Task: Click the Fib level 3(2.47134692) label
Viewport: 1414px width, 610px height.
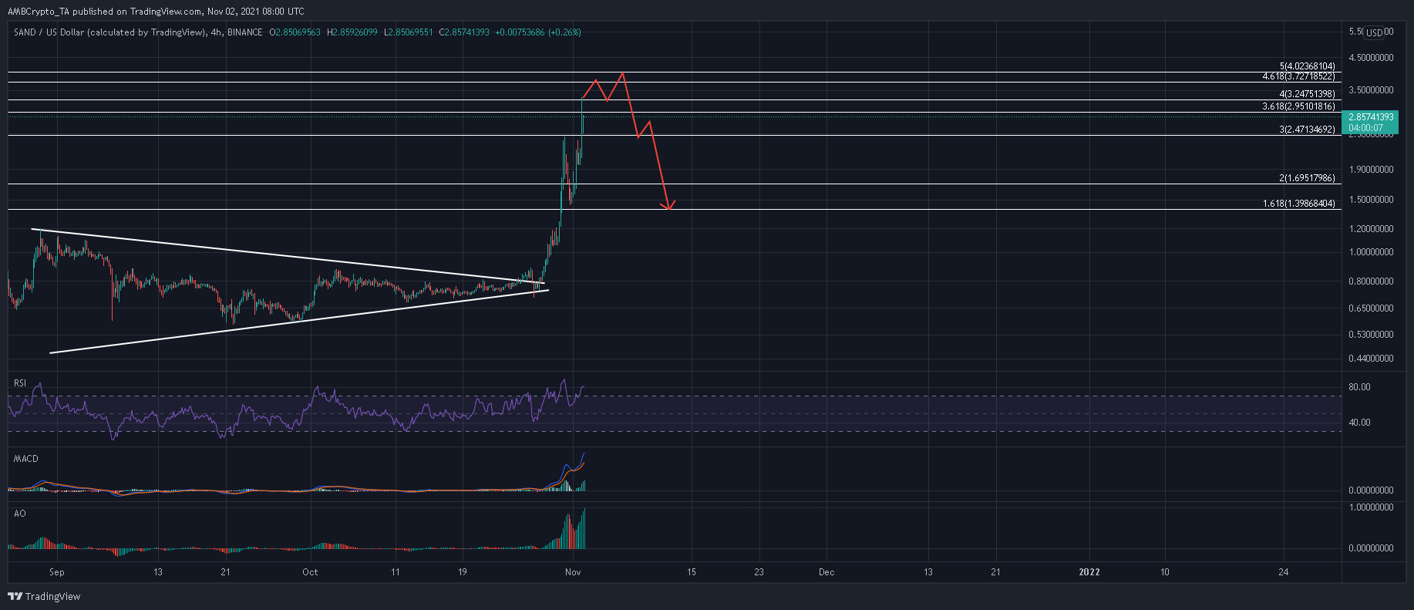Action: click(1307, 130)
